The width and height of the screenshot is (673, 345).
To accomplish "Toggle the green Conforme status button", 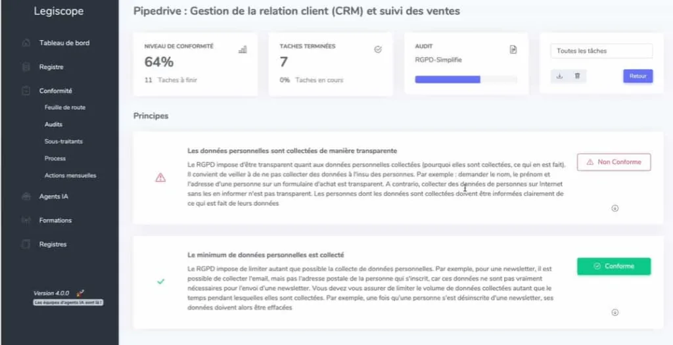I will click(614, 266).
